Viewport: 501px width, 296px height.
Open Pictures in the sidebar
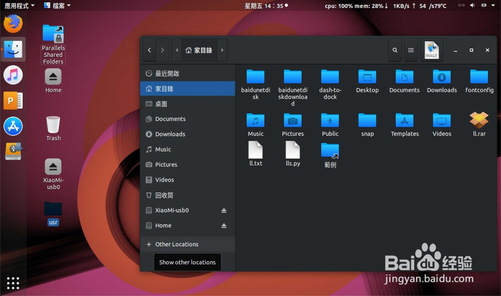pyautogui.click(x=187, y=164)
